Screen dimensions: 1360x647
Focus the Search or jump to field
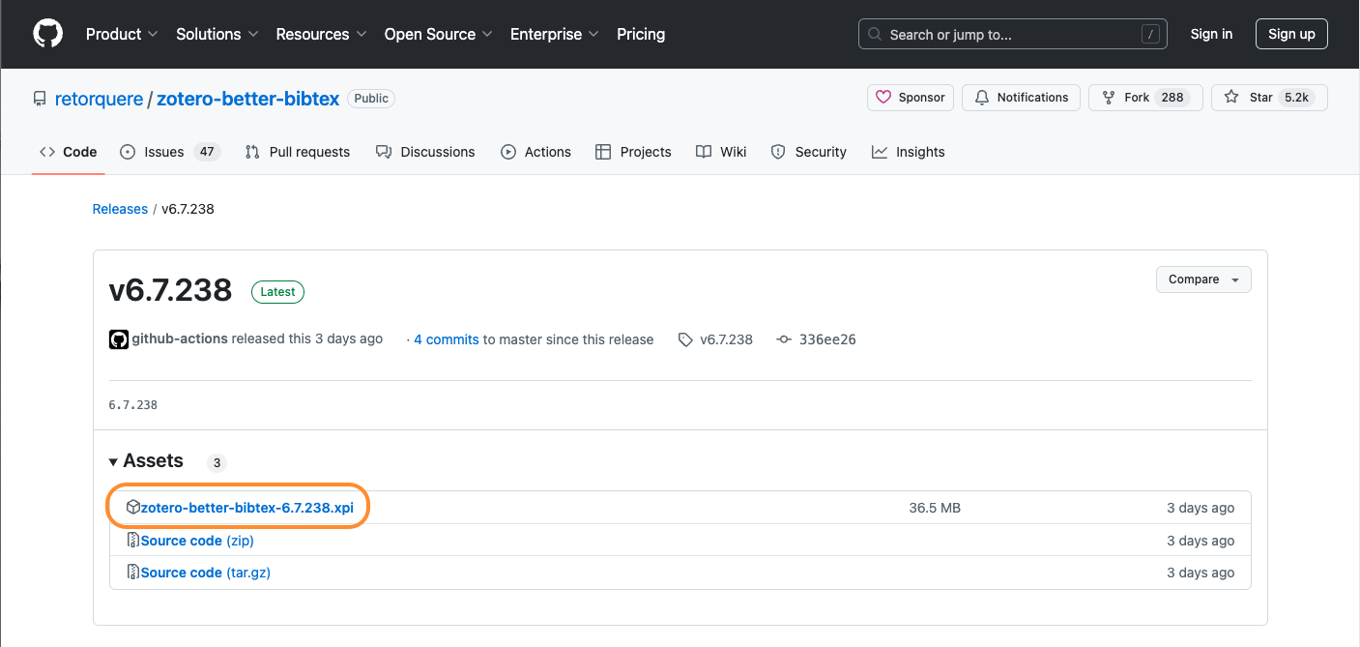pyautogui.click(x=1012, y=34)
